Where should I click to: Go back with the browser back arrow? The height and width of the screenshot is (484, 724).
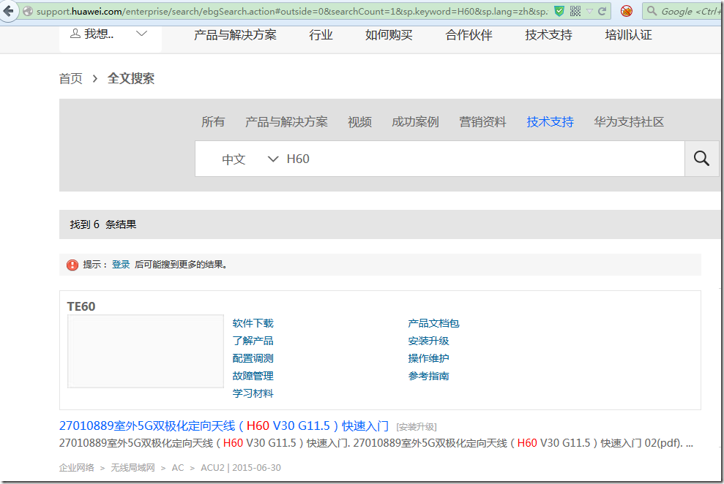tap(8, 11)
